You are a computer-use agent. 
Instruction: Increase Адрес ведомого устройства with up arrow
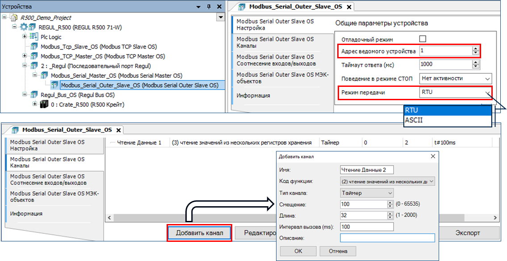click(x=475, y=49)
